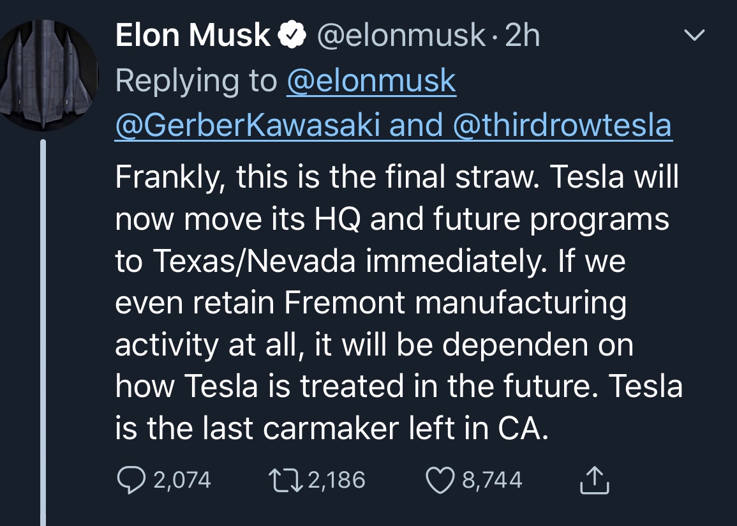Click the "Elon Musk" display name
Screen dimensions: 737x526
193,35
